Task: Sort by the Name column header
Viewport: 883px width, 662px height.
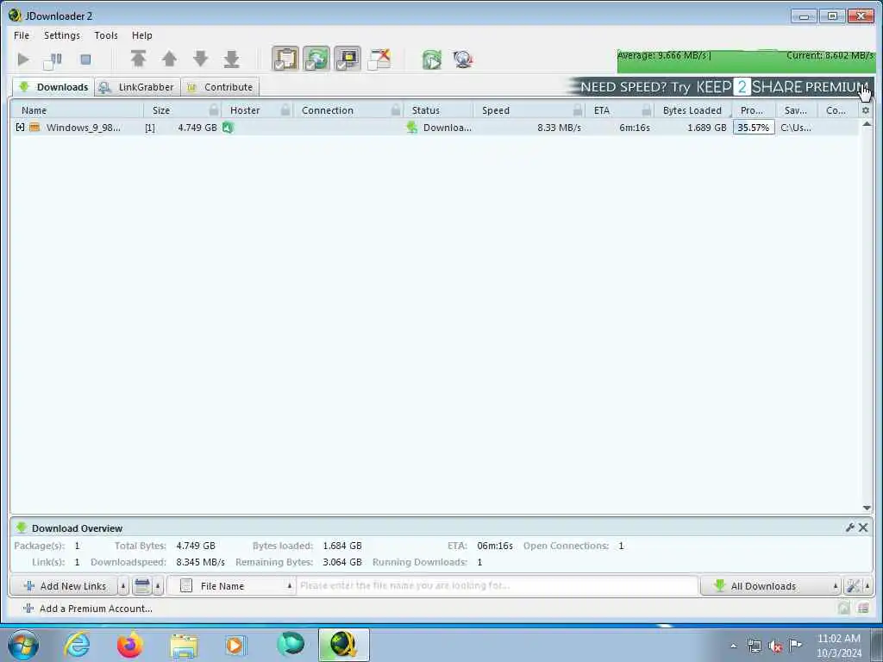Action: coord(76,110)
